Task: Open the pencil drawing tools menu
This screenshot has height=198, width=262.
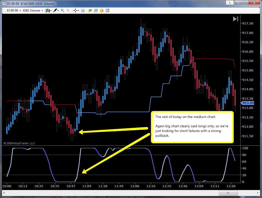Action: pyautogui.click(x=56, y=10)
